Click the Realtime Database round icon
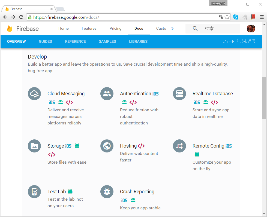 pos(179,94)
